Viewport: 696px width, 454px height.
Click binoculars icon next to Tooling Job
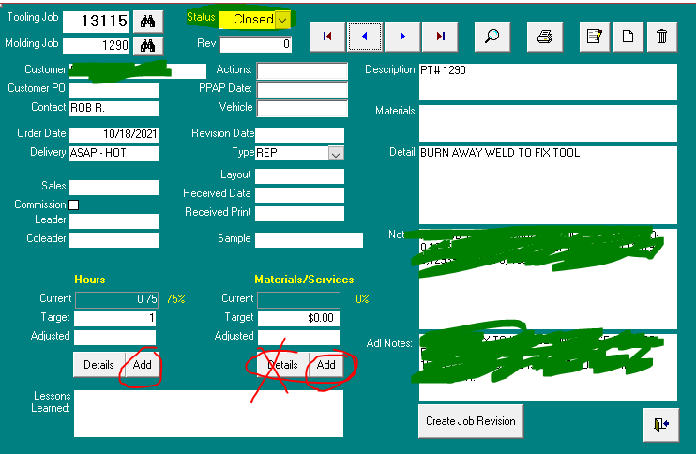147,21
